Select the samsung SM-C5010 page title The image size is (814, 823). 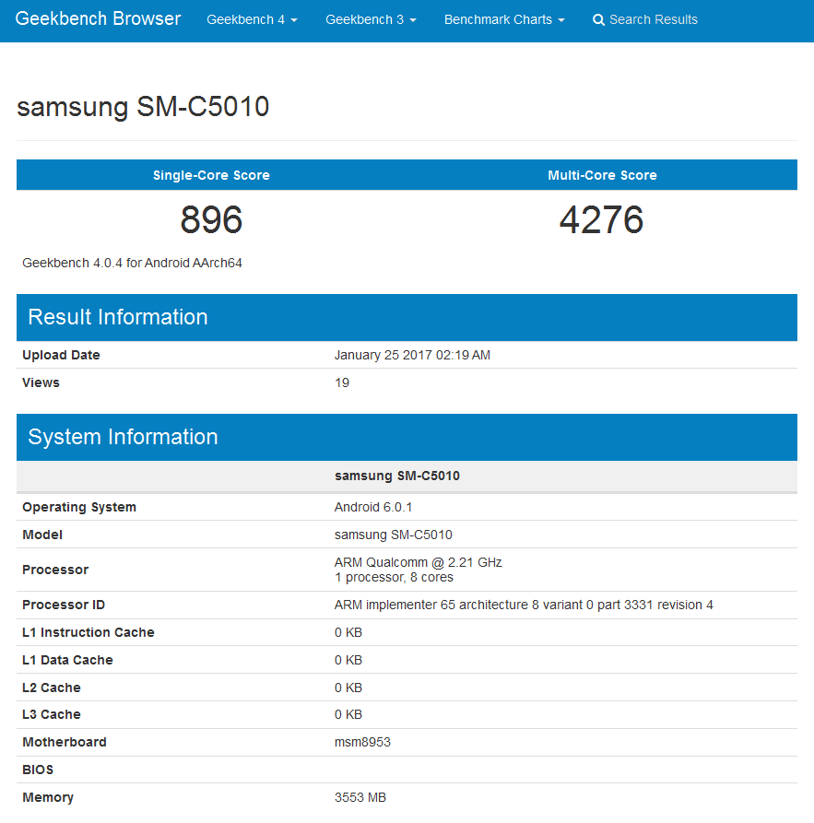143,107
